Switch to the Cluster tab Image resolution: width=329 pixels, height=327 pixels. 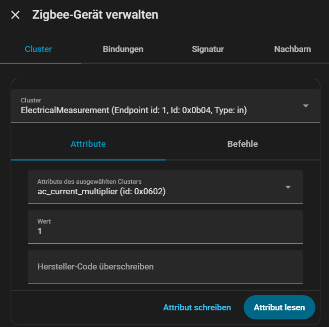coord(38,49)
